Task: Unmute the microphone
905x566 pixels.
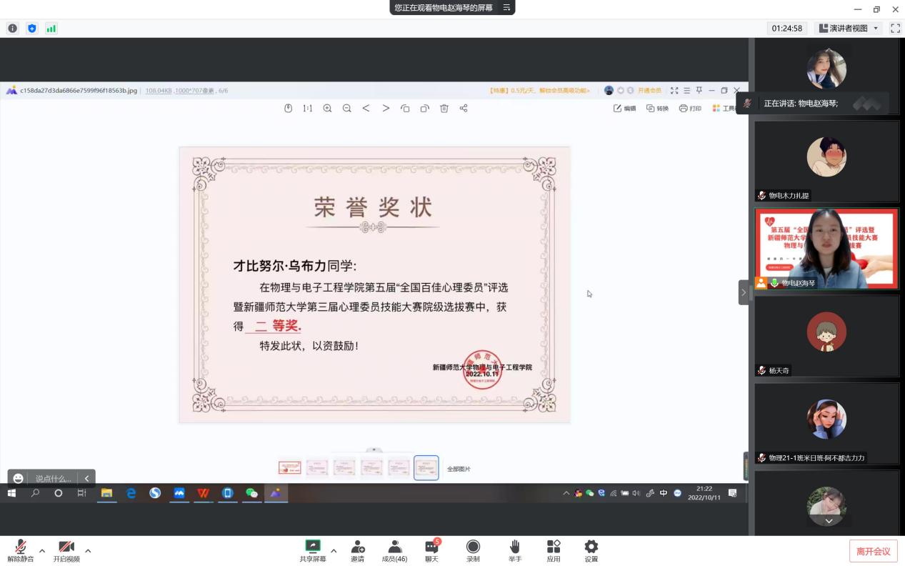Action: (x=21, y=547)
